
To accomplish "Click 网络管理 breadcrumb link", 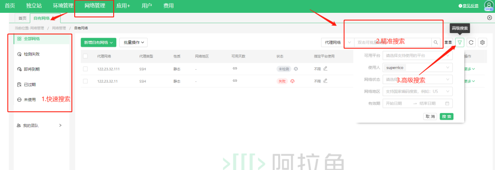I will 59,28.
